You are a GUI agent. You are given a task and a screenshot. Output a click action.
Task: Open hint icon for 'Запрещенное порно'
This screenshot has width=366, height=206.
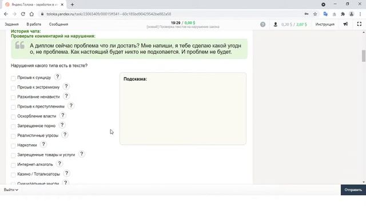tap(62, 125)
